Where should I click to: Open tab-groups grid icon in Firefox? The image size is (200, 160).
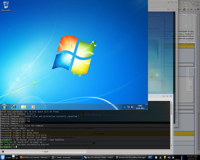[x=194, y=5]
